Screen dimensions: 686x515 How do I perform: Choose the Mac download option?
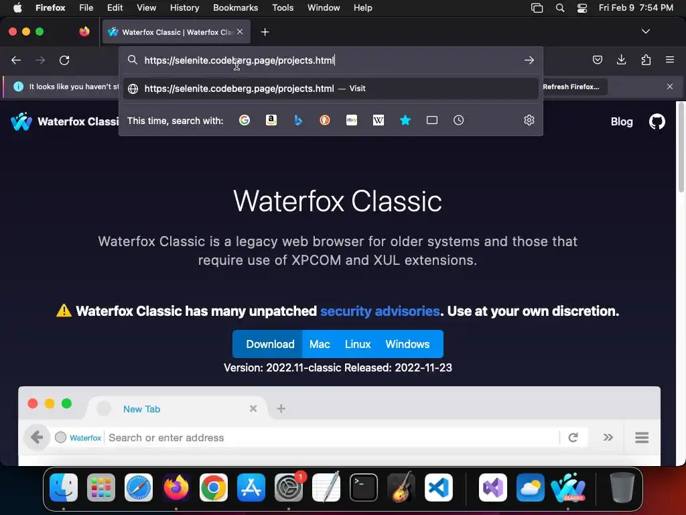tap(320, 344)
